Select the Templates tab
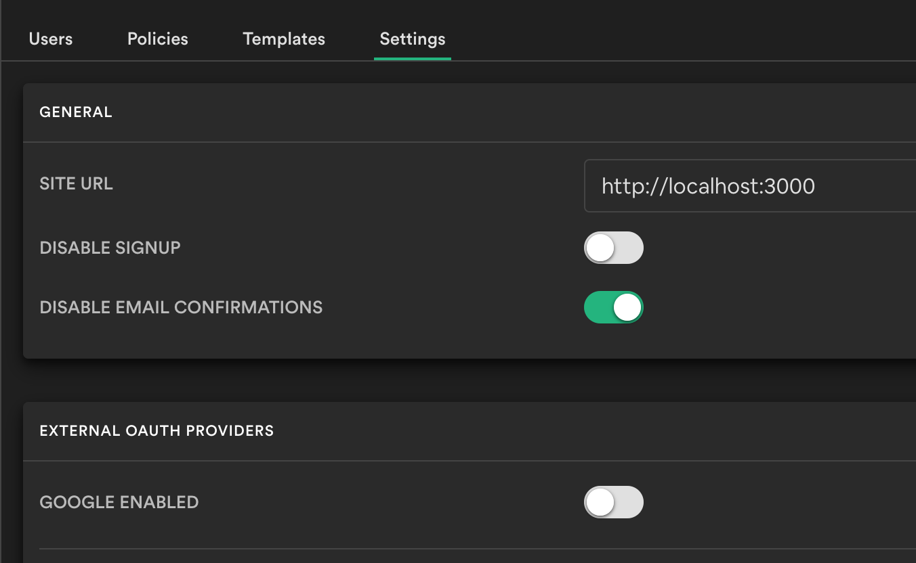916x563 pixels. (284, 39)
